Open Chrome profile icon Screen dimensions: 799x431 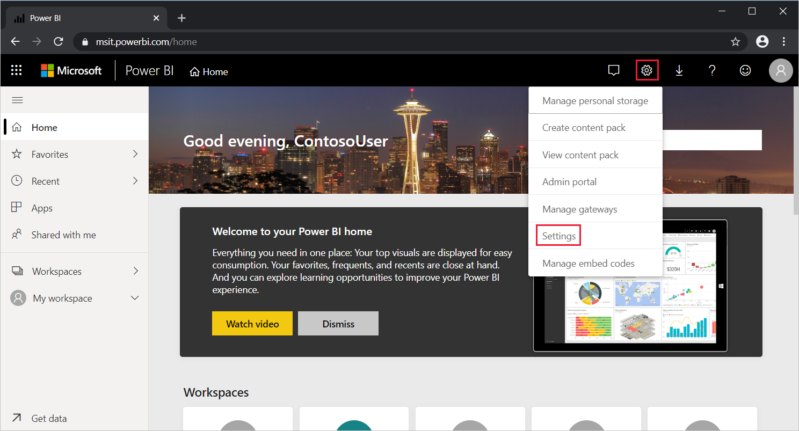tap(762, 41)
